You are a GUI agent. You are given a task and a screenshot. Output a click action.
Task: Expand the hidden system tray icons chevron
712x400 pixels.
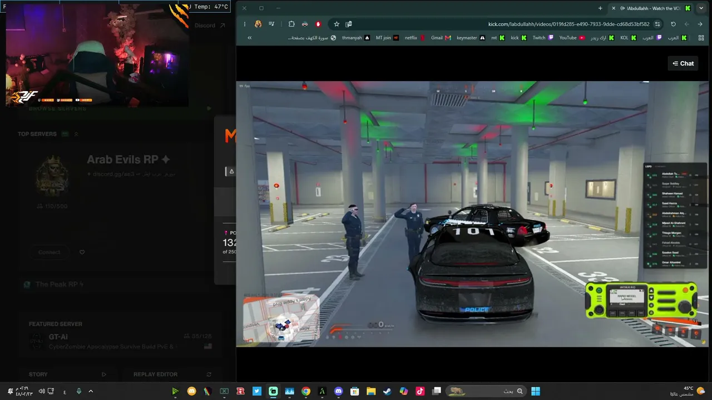91,391
